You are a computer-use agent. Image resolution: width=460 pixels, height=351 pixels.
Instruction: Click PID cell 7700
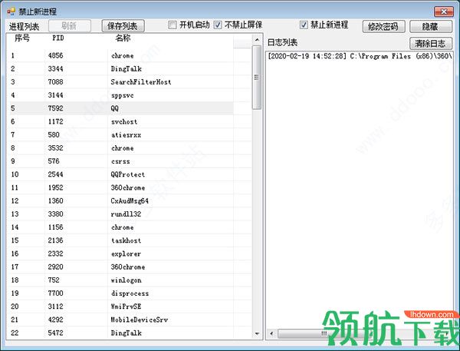coord(55,293)
